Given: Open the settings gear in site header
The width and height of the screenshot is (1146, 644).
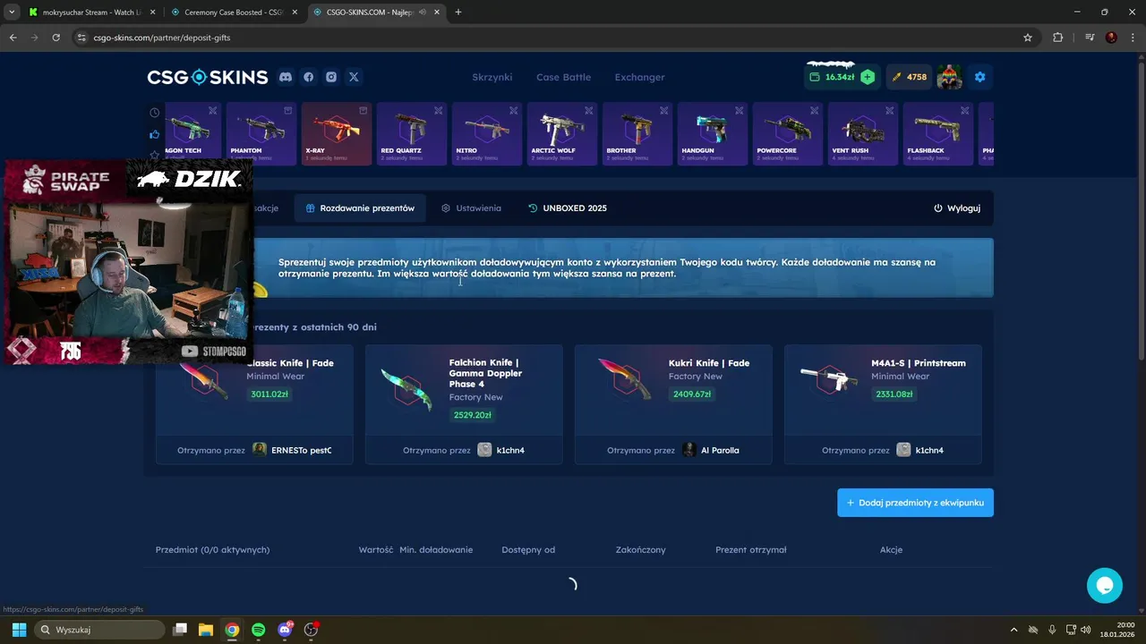Looking at the screenshot, I should [979, 77].
